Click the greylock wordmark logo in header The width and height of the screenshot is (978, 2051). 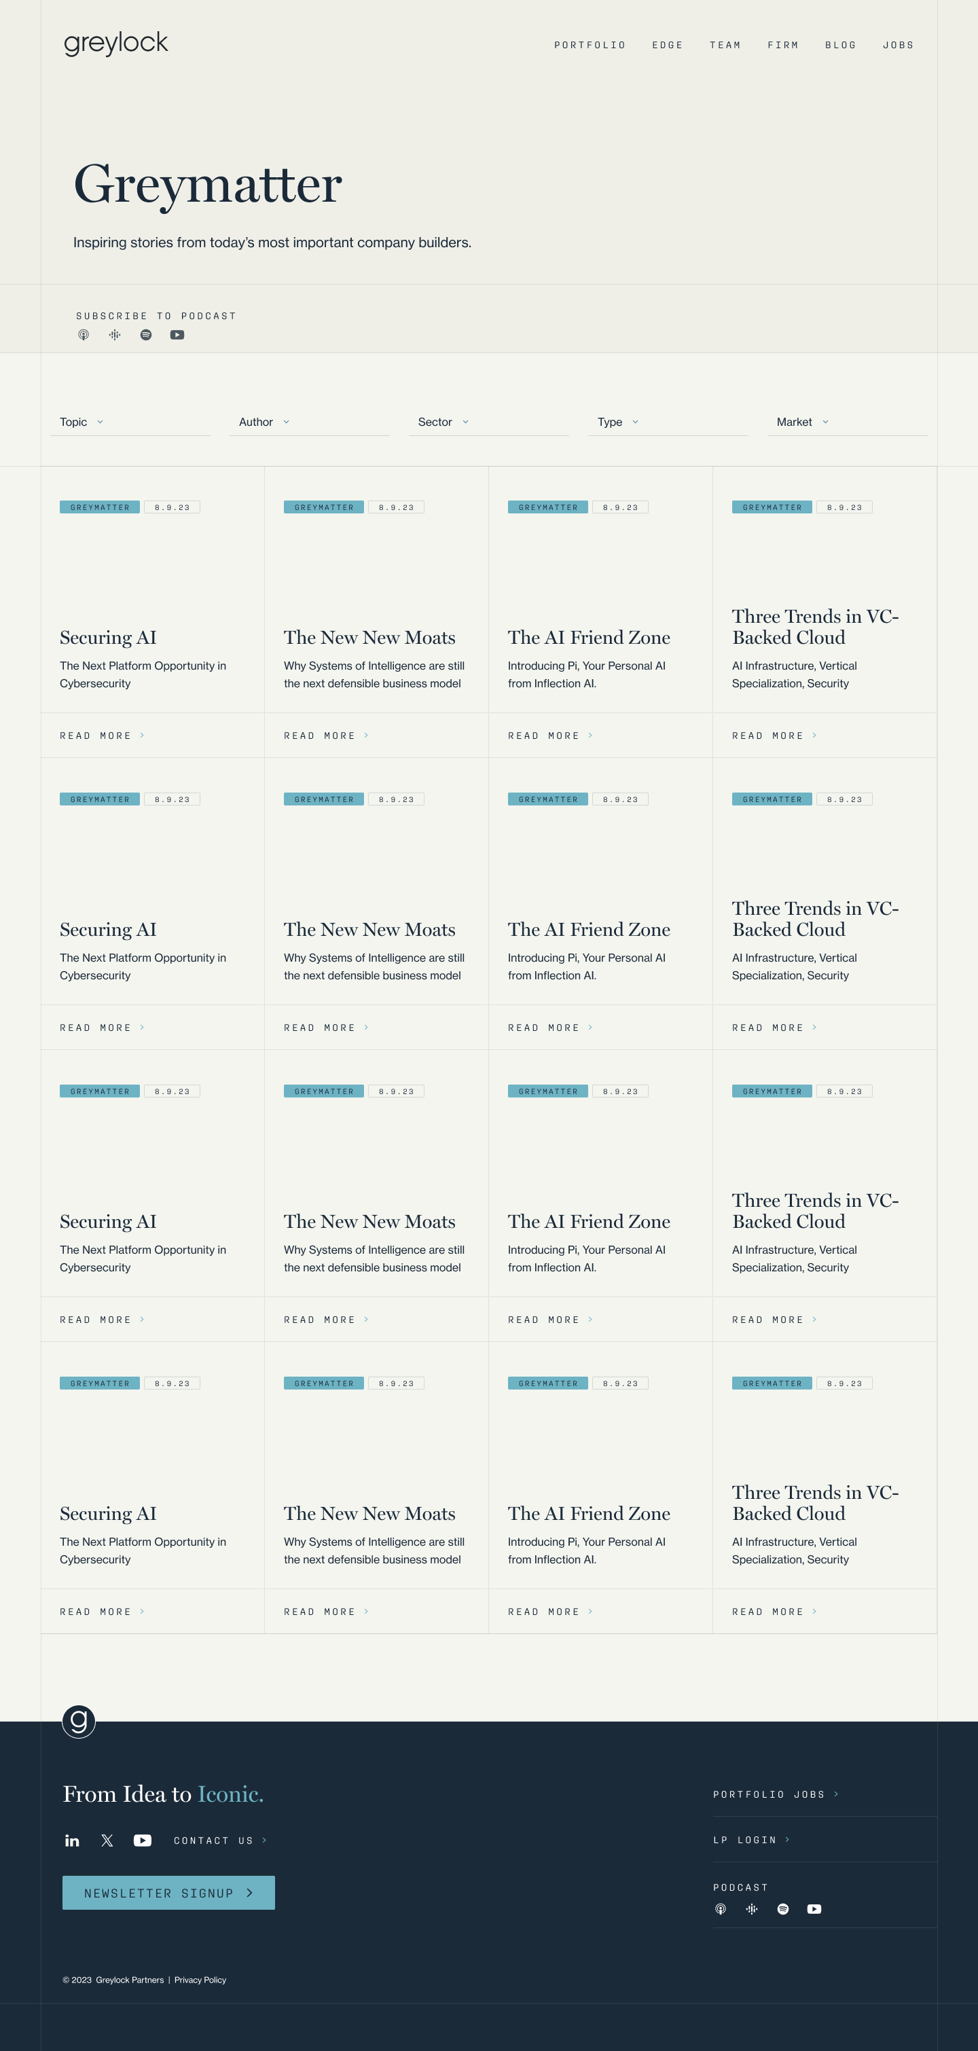pos(116,43)
